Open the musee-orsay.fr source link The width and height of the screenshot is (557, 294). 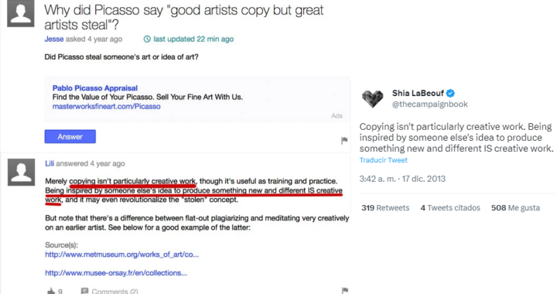(116, 273)
